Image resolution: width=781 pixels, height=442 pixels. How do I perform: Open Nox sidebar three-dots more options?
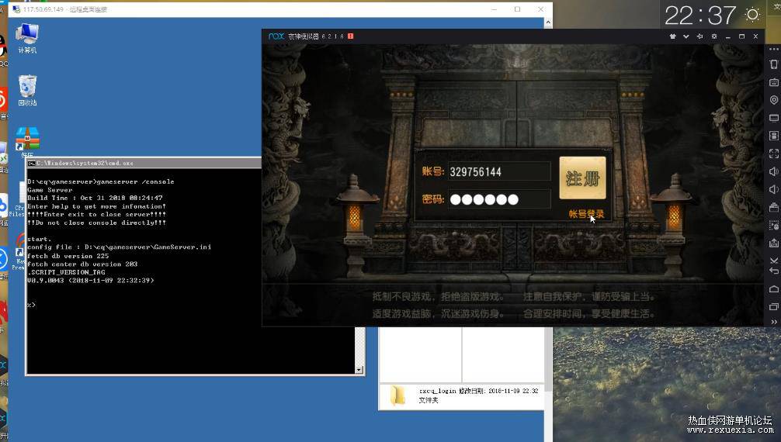(773, 49)
